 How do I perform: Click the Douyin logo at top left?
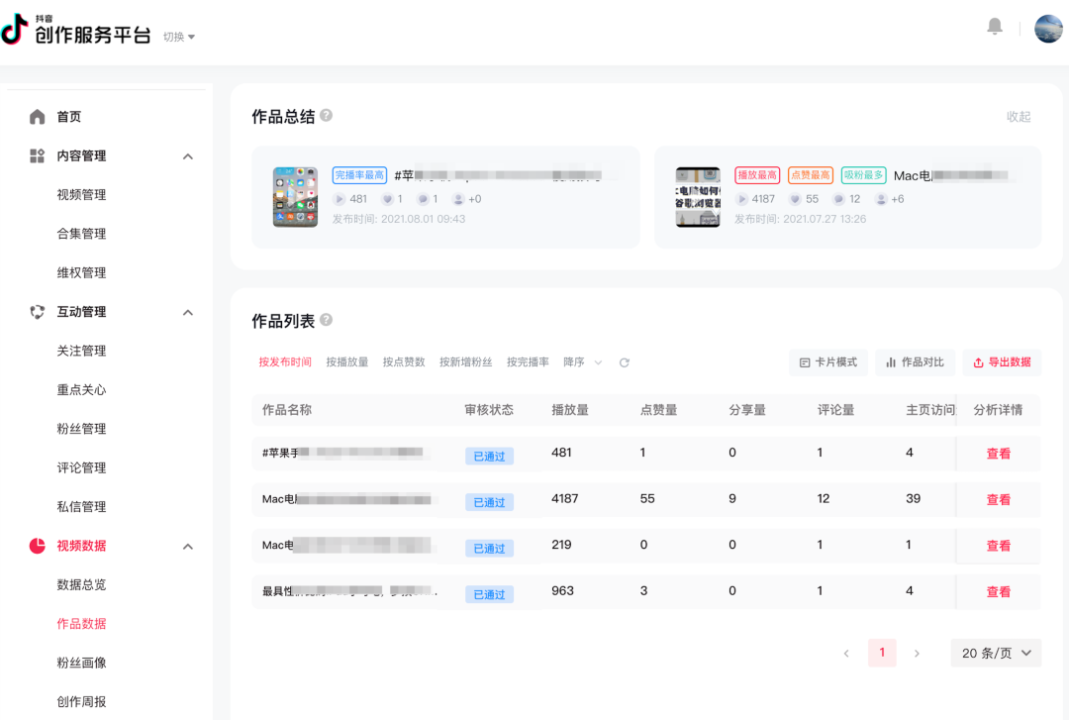[15, 30]
